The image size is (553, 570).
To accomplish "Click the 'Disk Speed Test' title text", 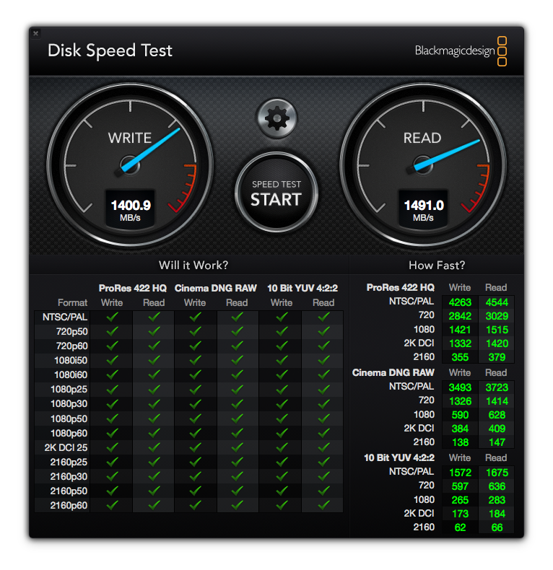I will pyautogui.click(x=110, y=51).
